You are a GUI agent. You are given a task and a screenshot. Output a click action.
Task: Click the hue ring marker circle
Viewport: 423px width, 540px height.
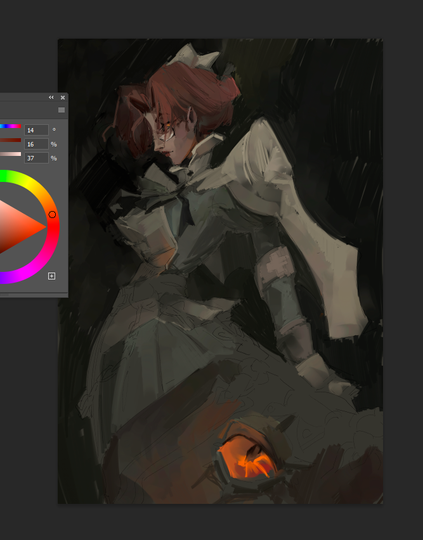[52, 215]
